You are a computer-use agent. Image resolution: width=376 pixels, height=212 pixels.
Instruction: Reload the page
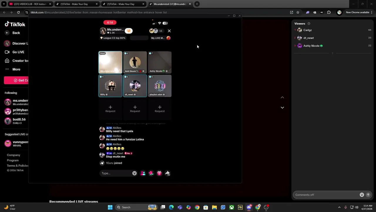pyautogui.click(x=18, y=12)
